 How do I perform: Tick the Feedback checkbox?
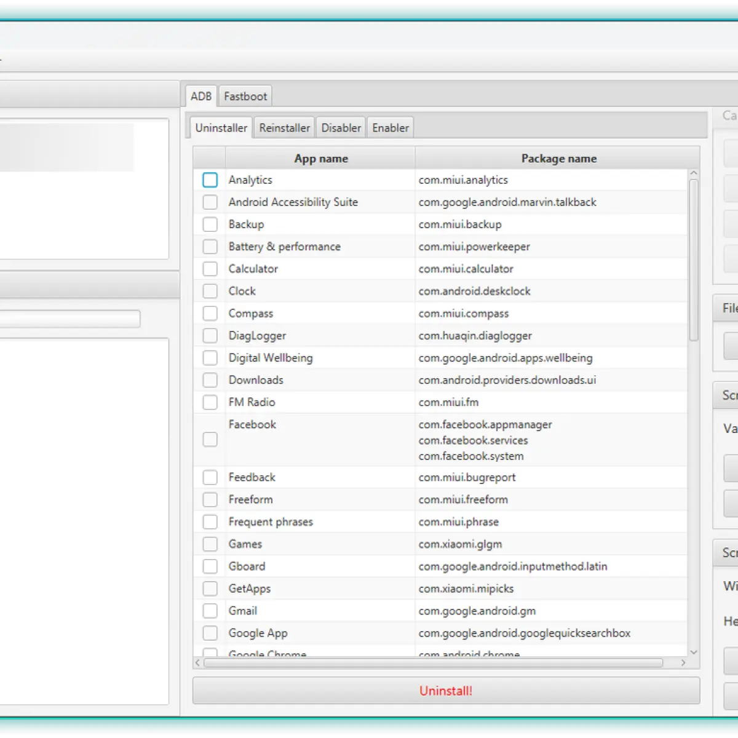(x=210, y=477)
